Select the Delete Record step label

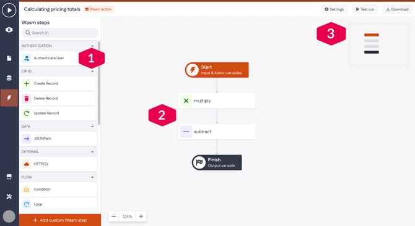point(45,98)
